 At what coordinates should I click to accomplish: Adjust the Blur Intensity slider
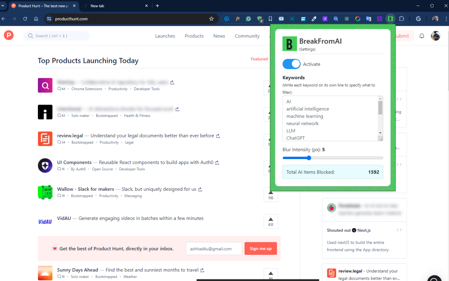tap(333, 158)
